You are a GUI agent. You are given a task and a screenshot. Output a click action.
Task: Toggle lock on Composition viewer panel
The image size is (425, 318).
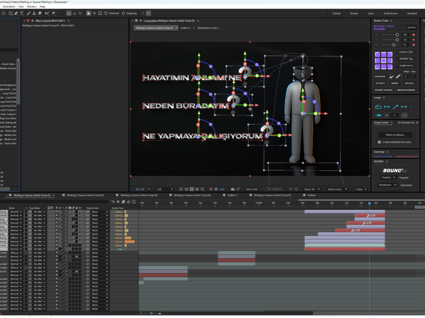coord(141,20)
